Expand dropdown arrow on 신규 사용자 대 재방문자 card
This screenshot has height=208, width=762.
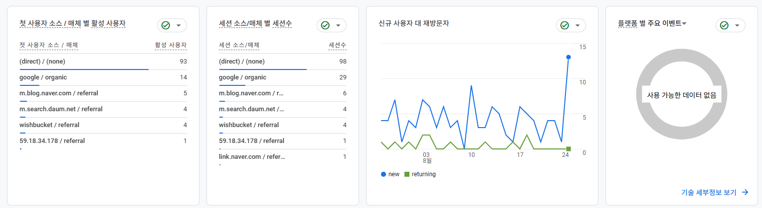(577, 25)
